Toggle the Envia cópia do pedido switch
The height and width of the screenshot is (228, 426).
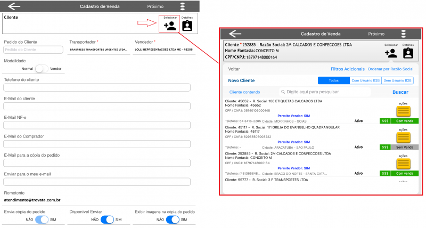(x=42, y=219)
